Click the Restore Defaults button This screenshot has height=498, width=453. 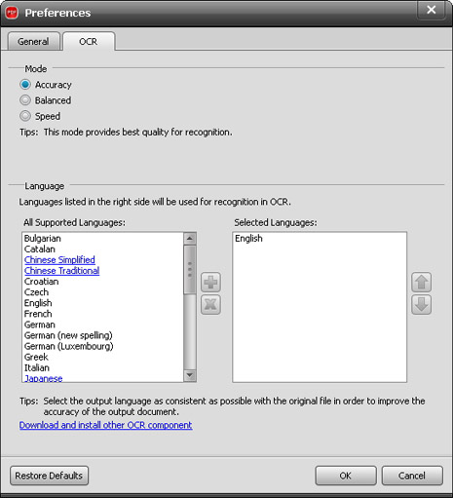[49, 476]
